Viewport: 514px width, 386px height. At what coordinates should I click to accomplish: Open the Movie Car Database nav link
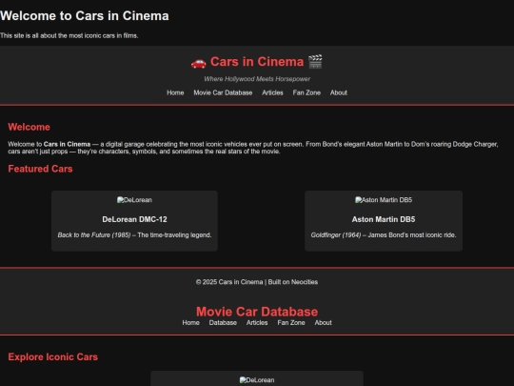tap(223, 92)
